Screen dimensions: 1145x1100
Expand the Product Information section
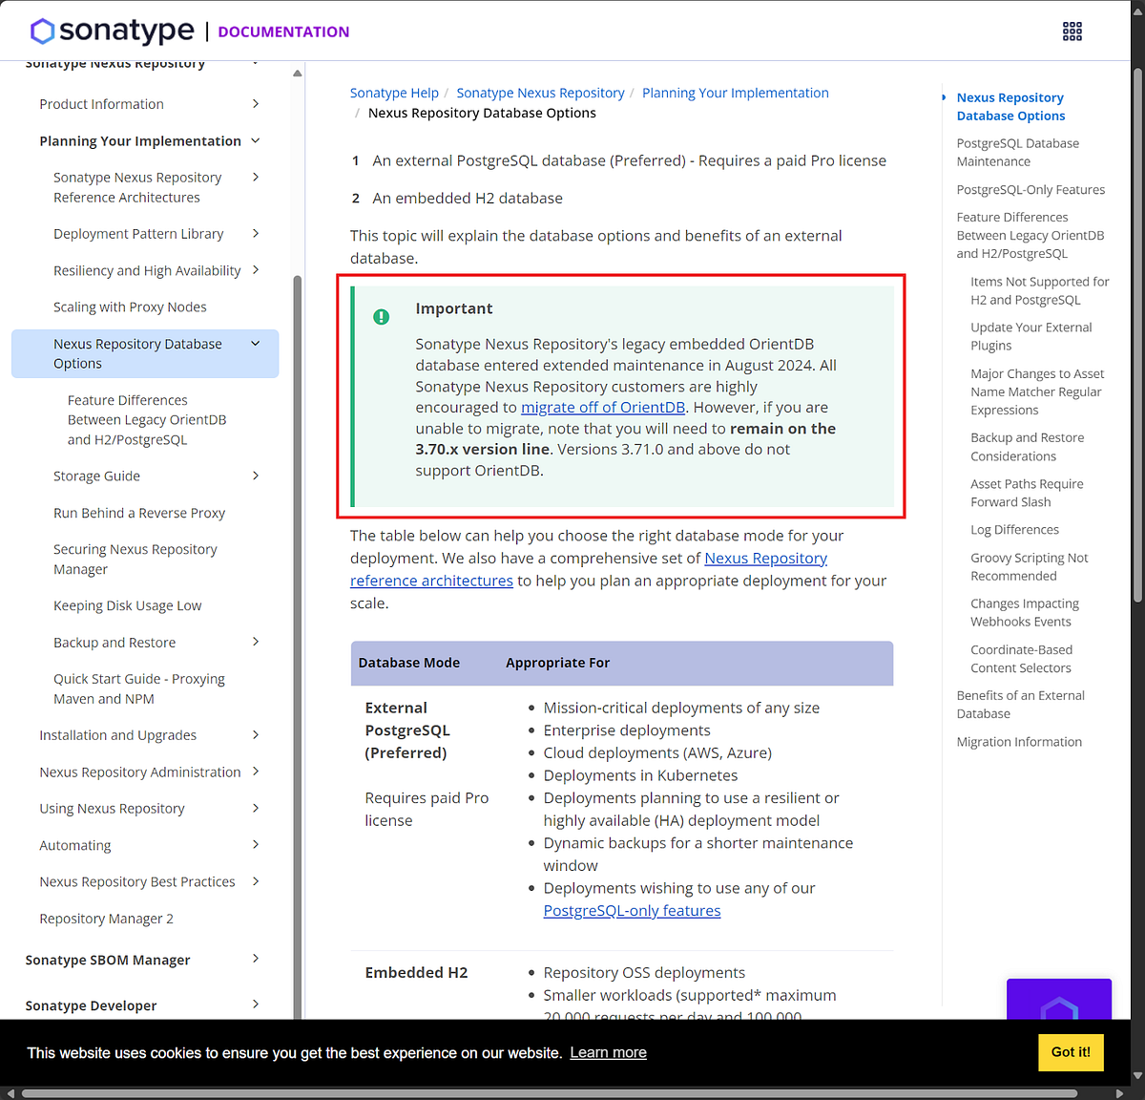click(256, 104)
